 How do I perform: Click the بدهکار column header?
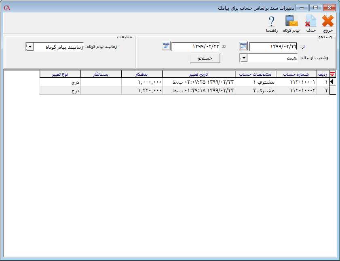click(141, 74)
